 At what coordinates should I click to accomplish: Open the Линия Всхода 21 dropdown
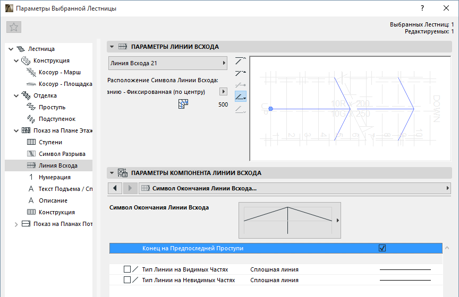click(x=168, y=63)
